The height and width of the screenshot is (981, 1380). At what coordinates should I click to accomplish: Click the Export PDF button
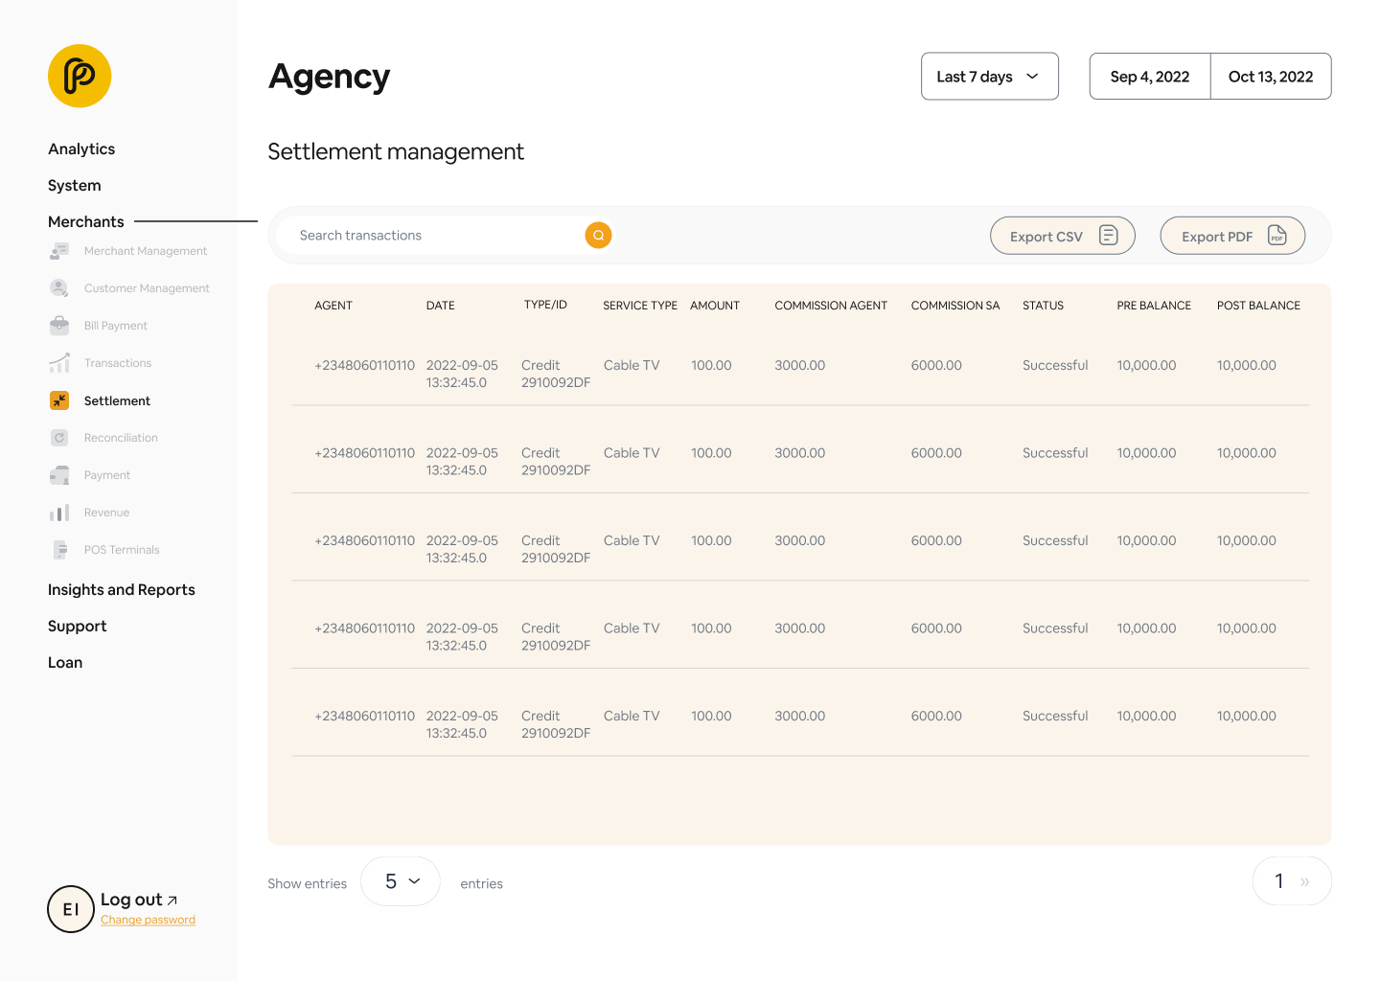click(x=1232, y=236)
